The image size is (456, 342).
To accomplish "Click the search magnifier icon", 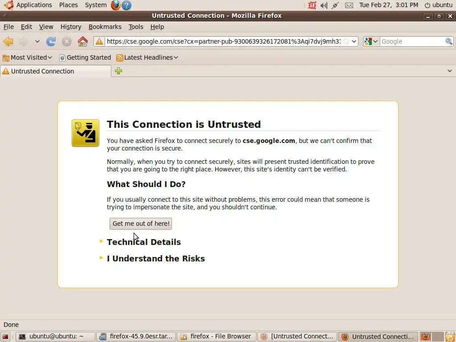I will point(449,41).
